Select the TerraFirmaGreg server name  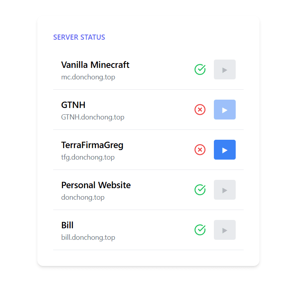(x=92, y=145)
